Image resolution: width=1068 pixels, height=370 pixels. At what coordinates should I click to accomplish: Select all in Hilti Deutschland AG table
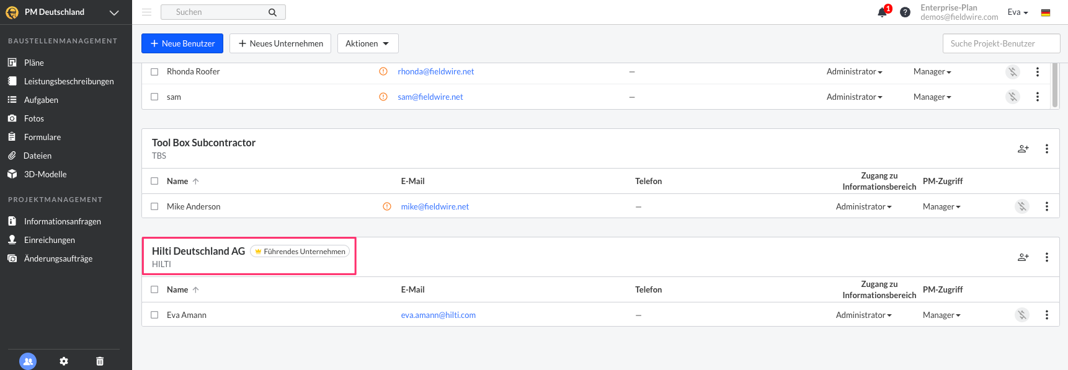pyautogui.click(x=154, y=289)
